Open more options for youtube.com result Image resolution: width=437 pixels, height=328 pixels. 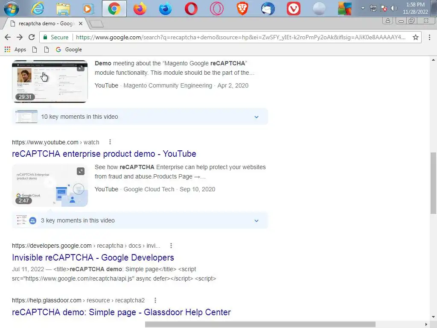[x=110, y=142]
